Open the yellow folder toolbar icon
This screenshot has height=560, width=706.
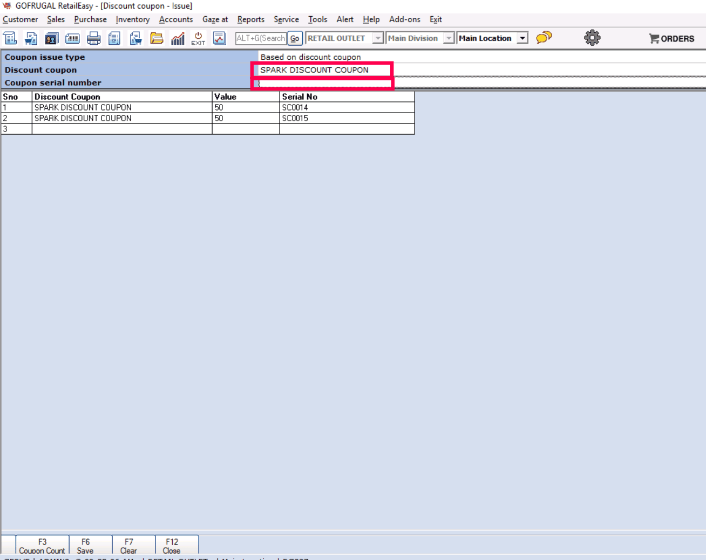click(x=157, y=38)
